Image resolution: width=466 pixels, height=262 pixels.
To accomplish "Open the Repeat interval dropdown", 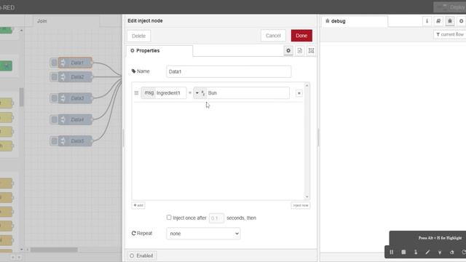I will 203,234.
